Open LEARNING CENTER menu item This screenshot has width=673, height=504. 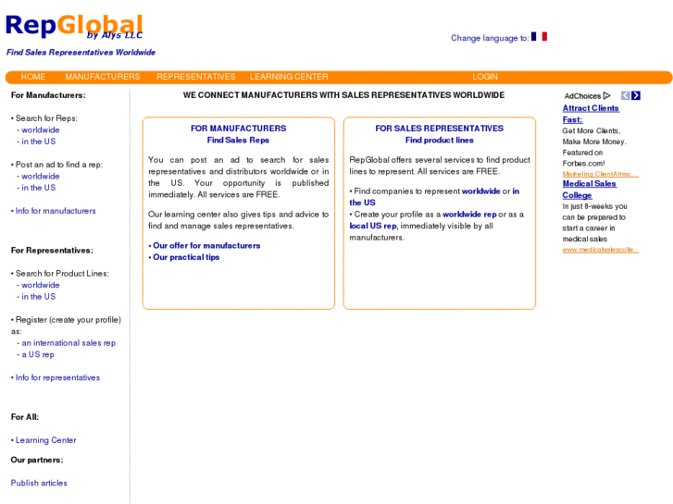coord(289,77)
